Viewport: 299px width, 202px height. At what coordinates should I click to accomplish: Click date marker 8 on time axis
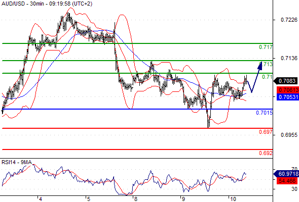pos(136,199)
